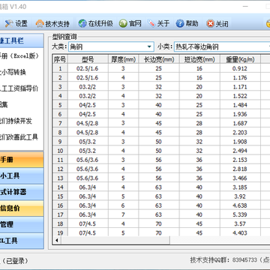
Task: Open the 小写转换 tool link
Action: pyautogui.click(x=13, y=73)
